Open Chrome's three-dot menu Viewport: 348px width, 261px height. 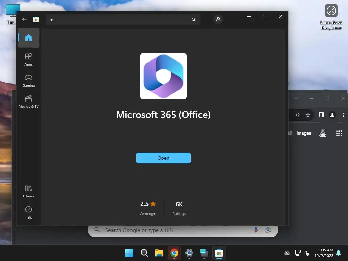(x=343, y=115)
